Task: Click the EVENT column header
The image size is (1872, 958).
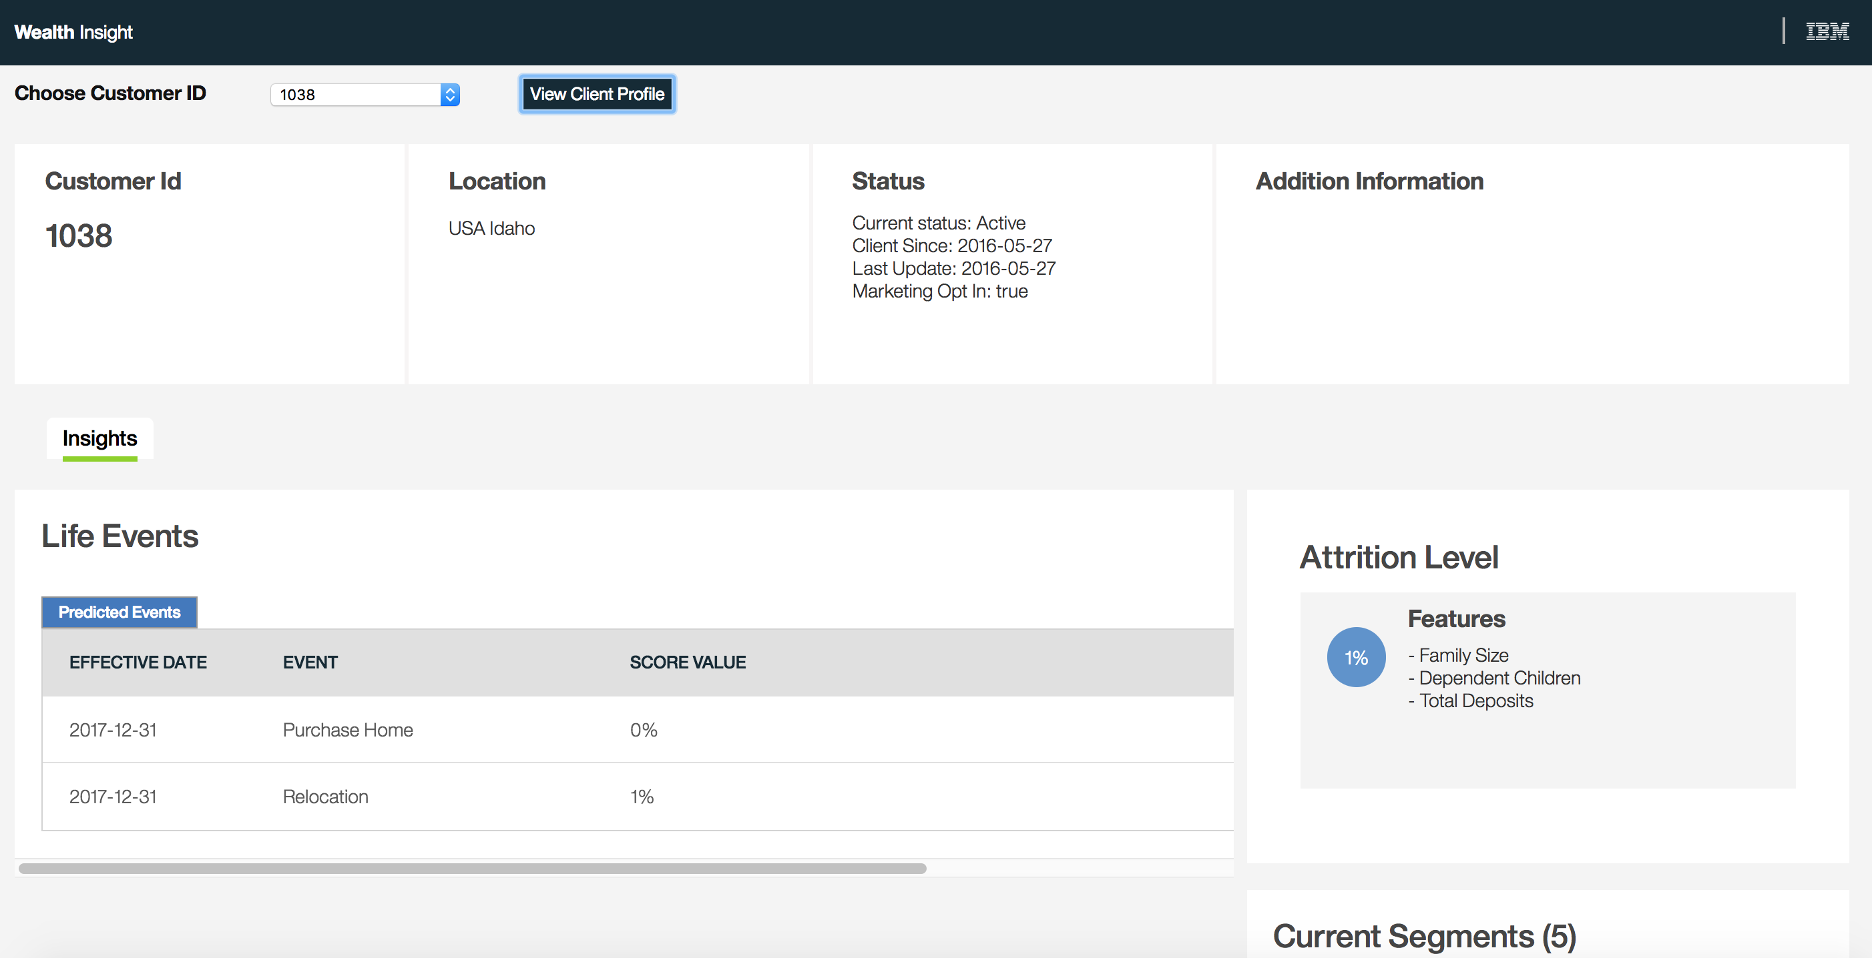Action: coord(310,662)
